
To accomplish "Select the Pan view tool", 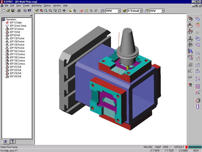I will tap(64, 11).
